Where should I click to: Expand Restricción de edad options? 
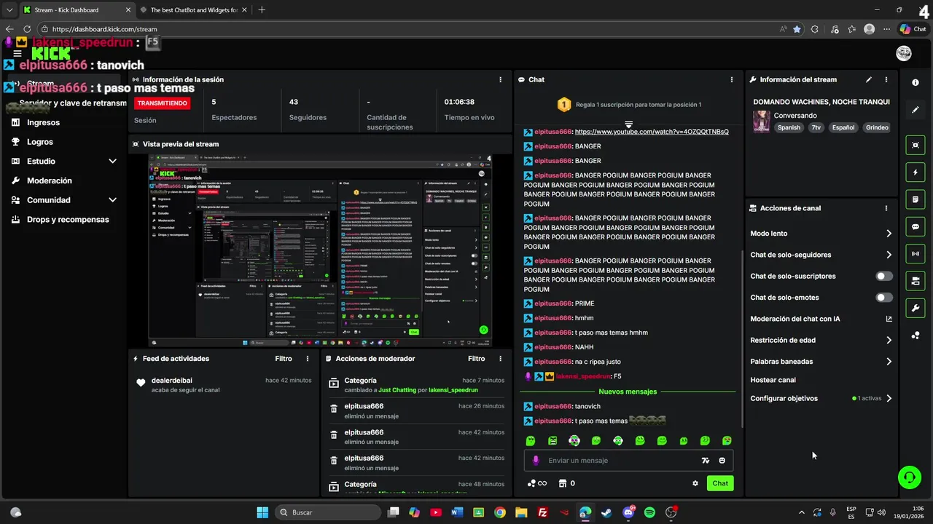[x=889, y=340]
